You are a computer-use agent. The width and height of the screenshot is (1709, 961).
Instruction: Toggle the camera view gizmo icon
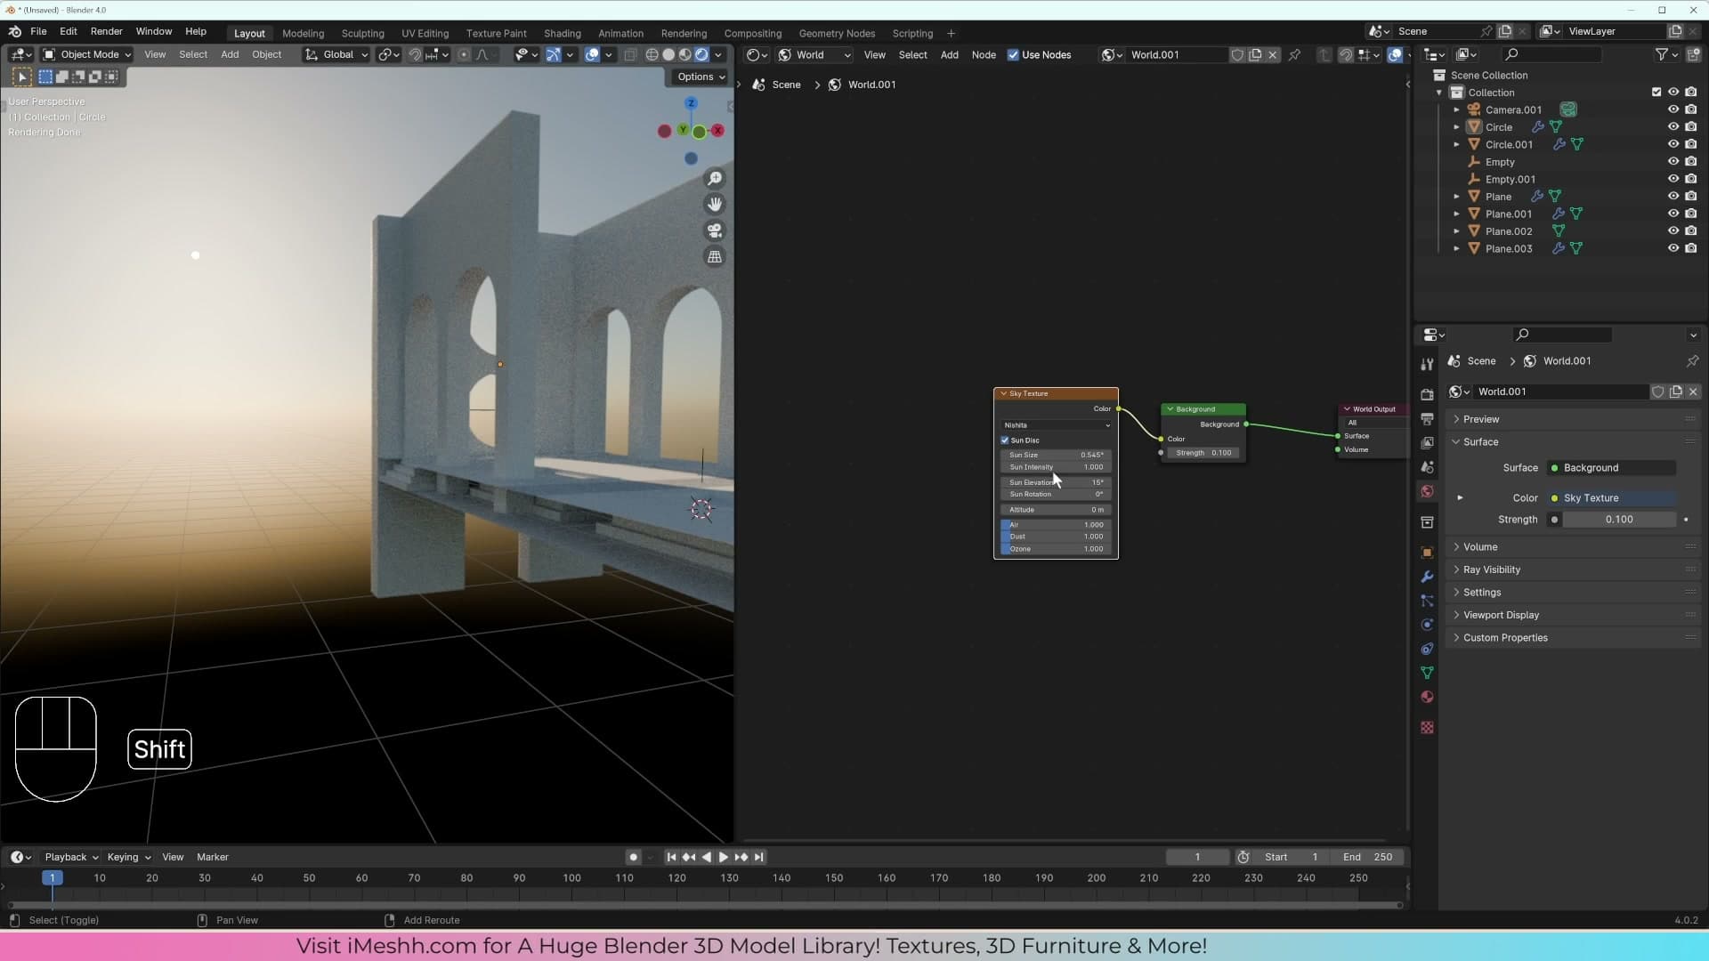coord(715,231)
